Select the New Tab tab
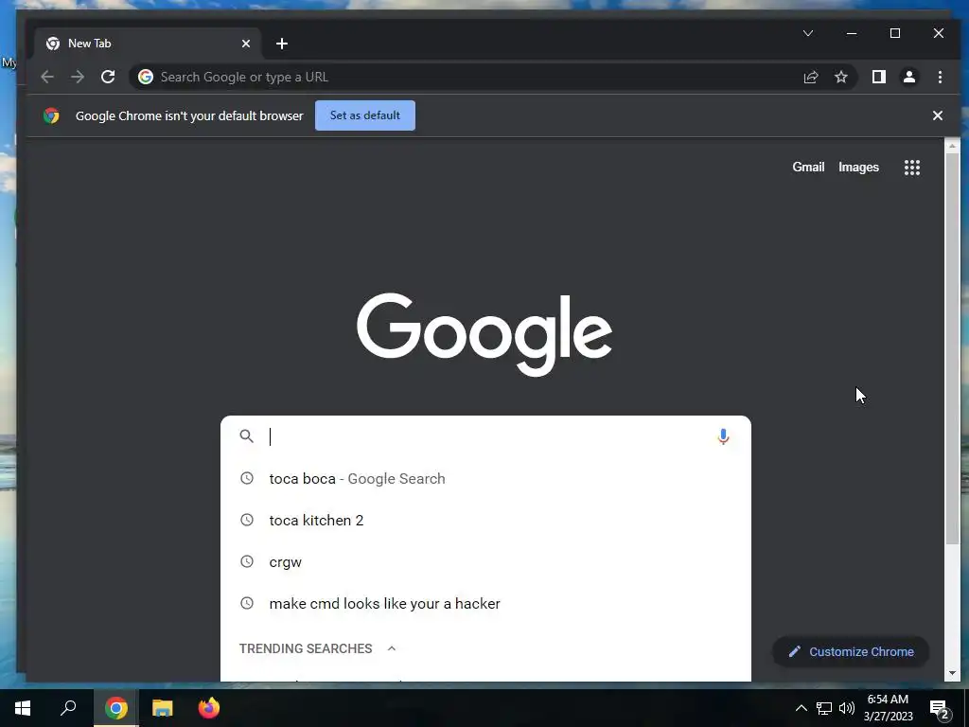The height and width of the screenshot is (727, 969). coord(147,44)
